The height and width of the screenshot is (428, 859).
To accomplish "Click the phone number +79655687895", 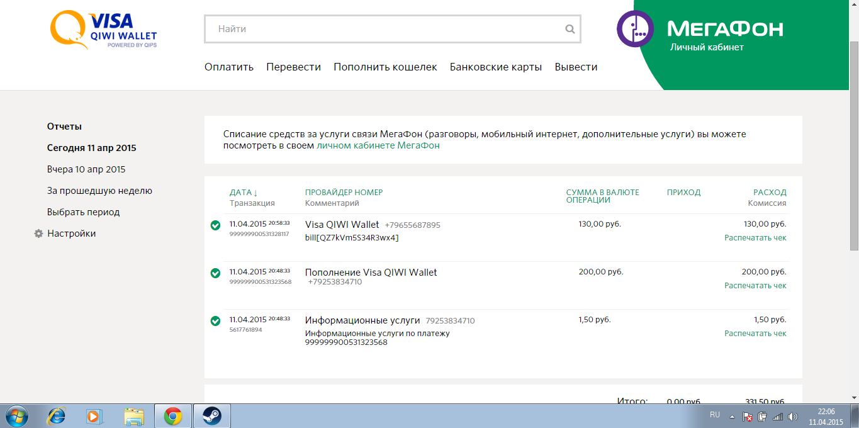I will pyautogui.click(x=413, y=225).
